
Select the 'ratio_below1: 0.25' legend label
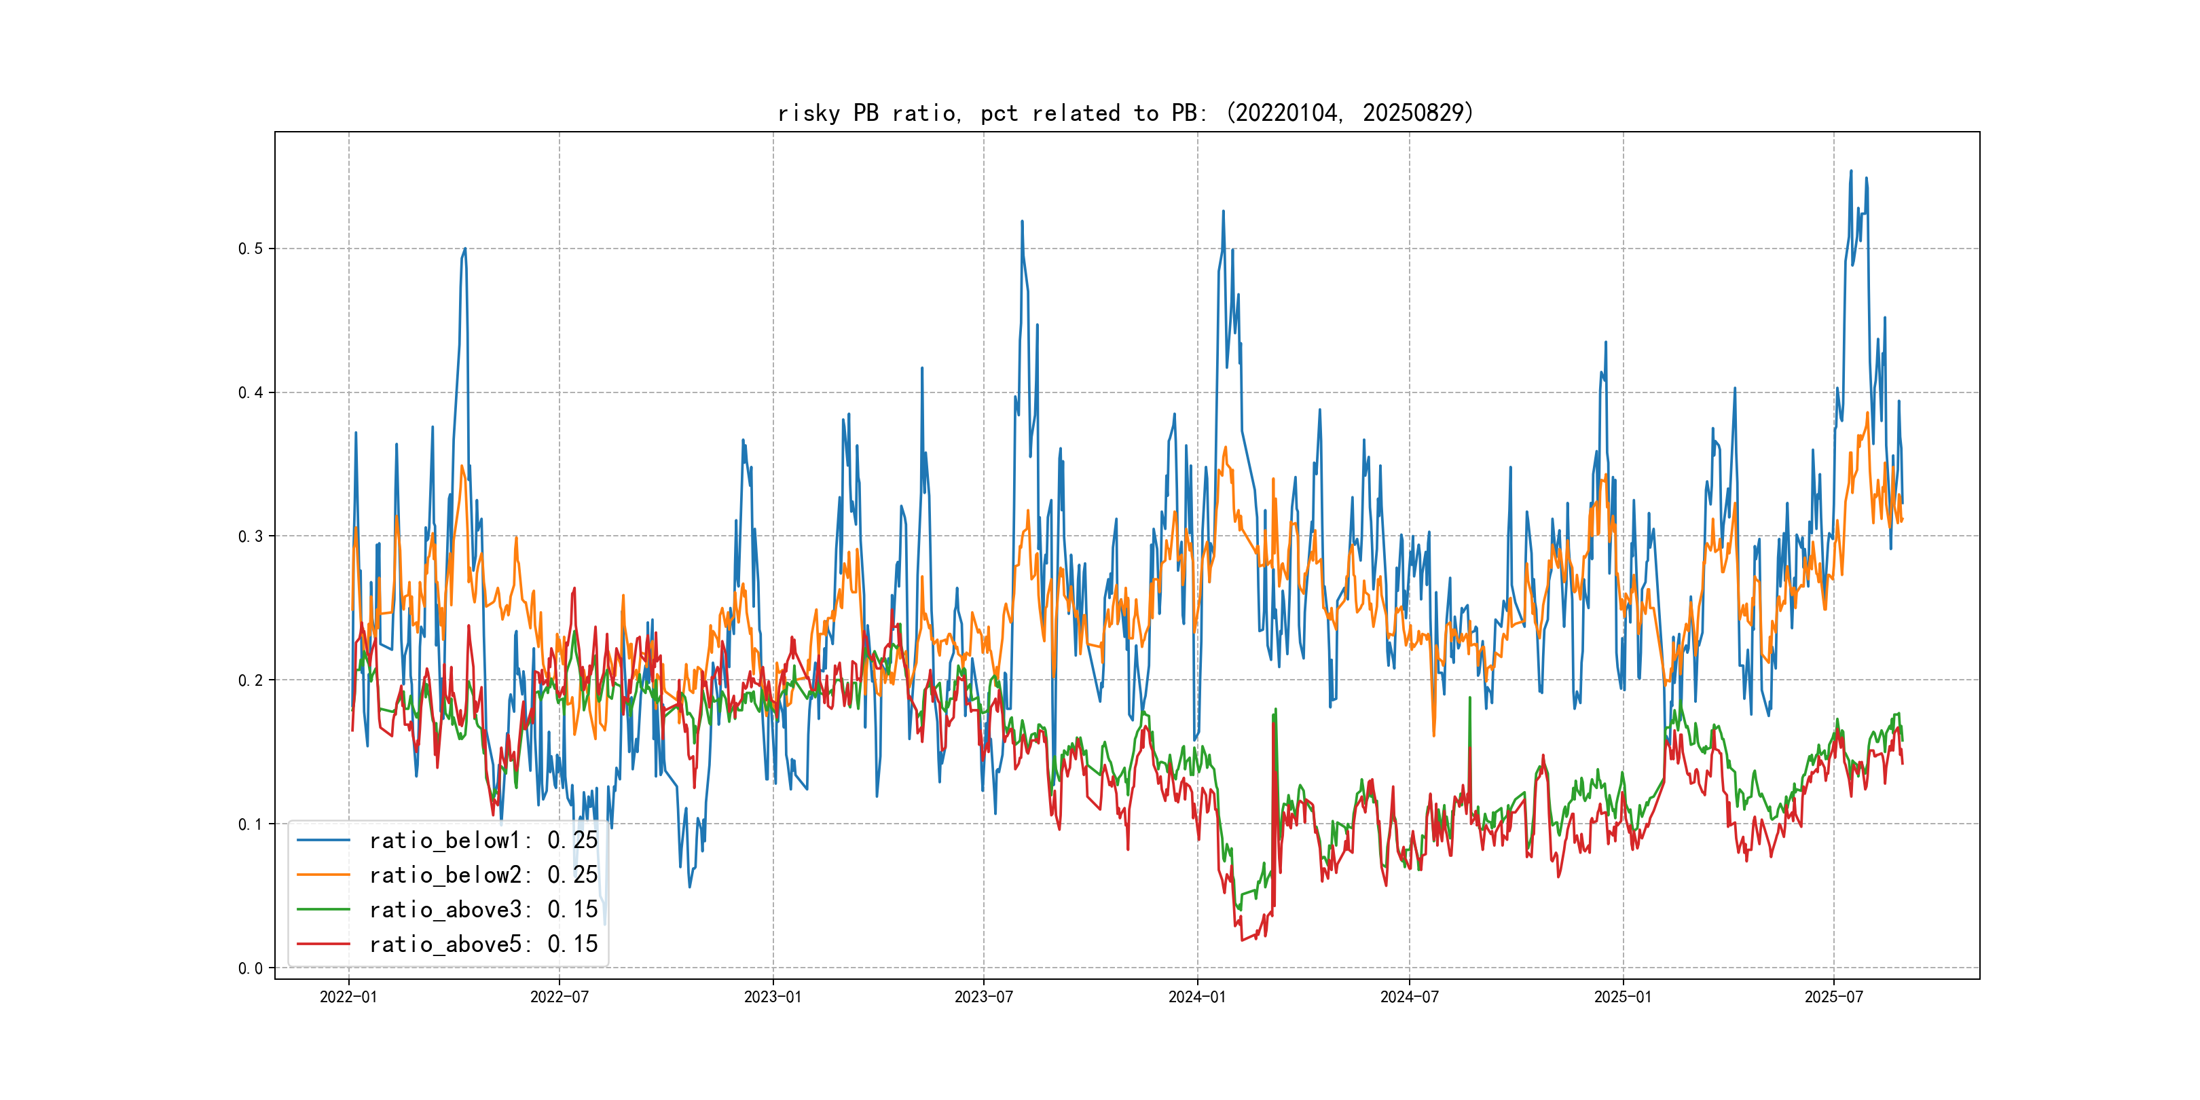coord(483,841)
